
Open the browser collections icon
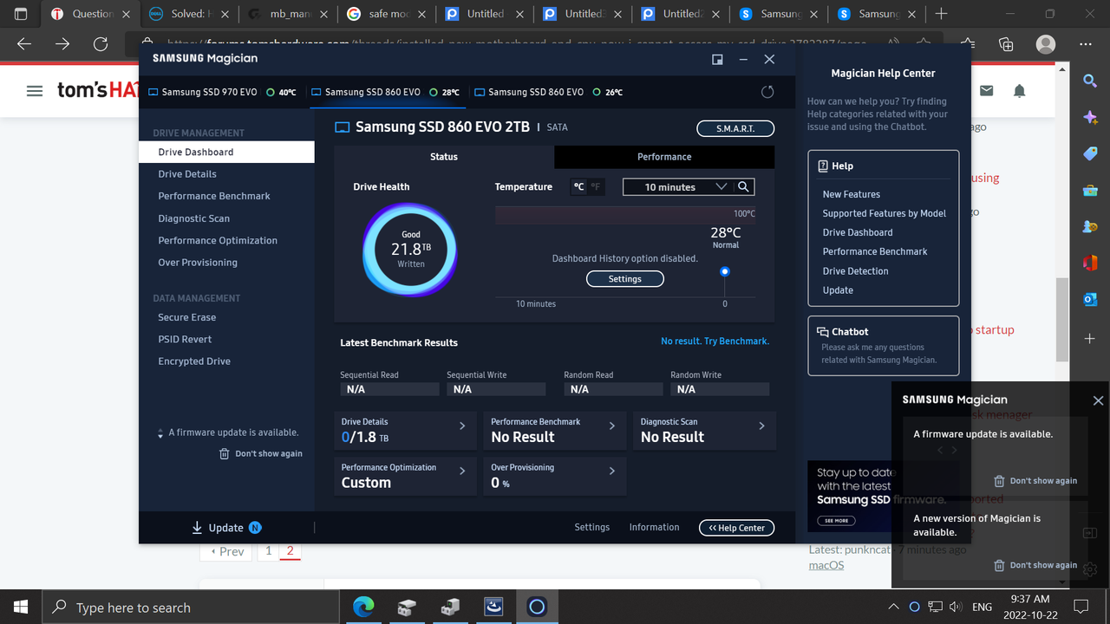coord(1006,44)
